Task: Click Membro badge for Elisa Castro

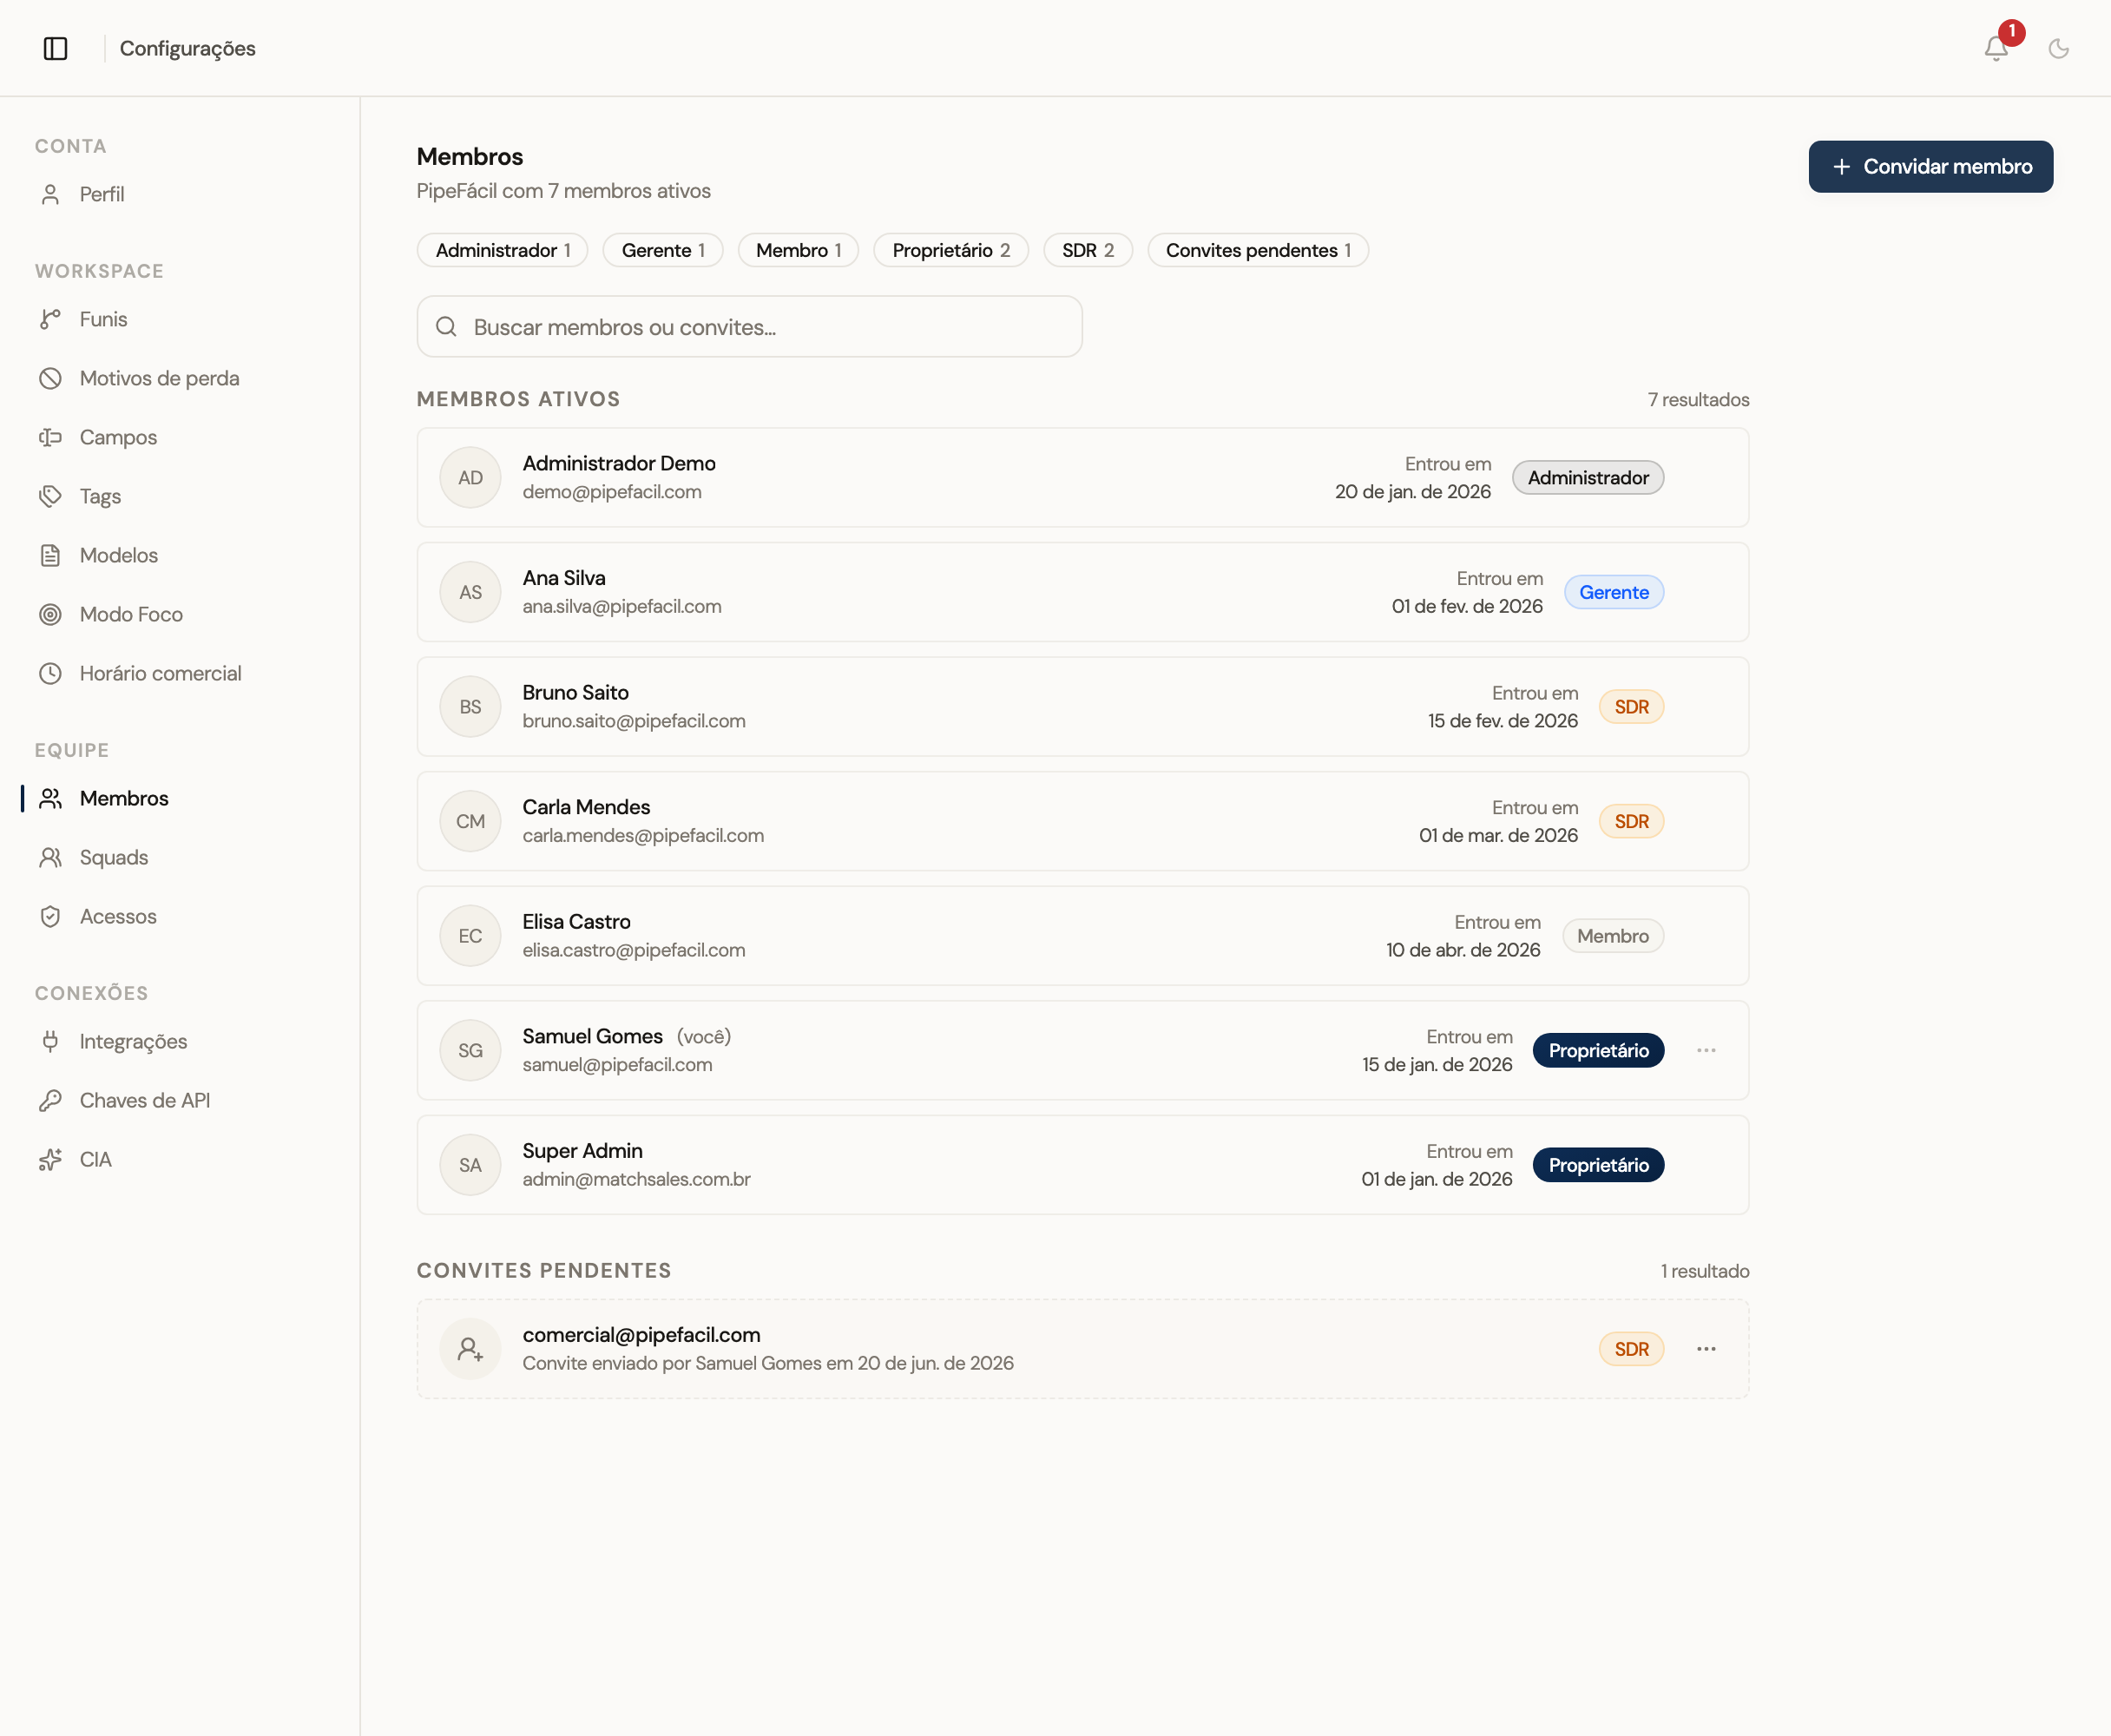Action: pyautogui.click(x=1613, y=936)
